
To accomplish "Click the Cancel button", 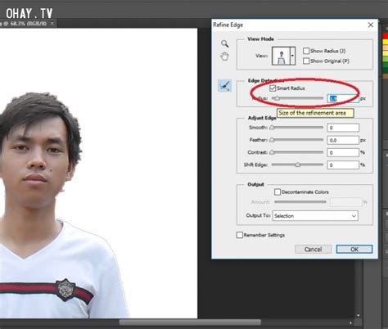I will 313,250.
